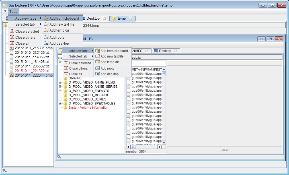Image resolution: width=289 pixels, height=175 pixels.
Task: Expand the O_POOL_VIDEO_ENFANTS node
Action: [60, 91]
